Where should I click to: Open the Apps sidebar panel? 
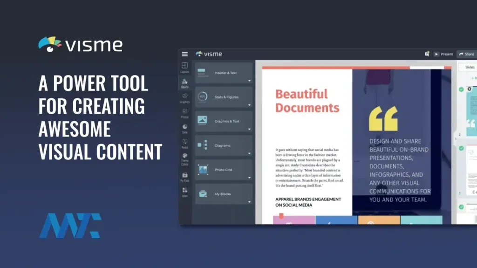pyautogui.click(x=184, y=192)
